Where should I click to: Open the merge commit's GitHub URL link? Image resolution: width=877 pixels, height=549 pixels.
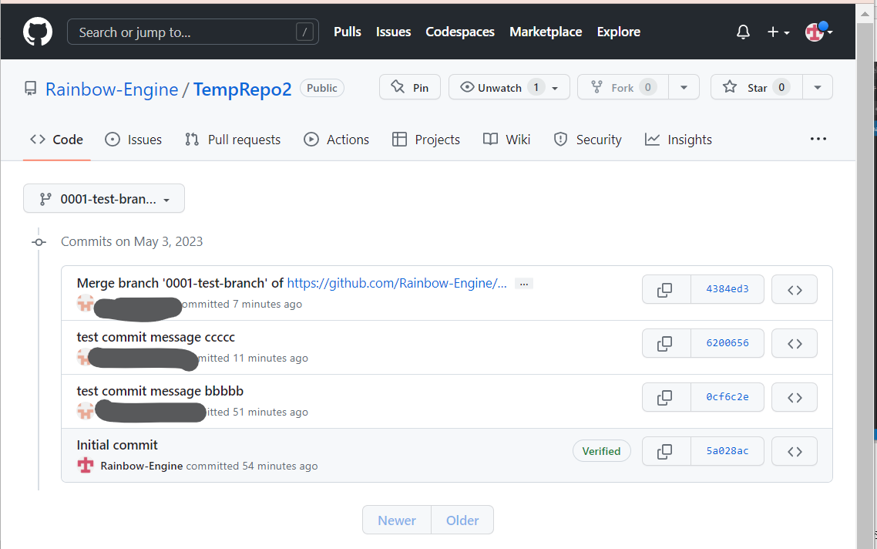397,283
